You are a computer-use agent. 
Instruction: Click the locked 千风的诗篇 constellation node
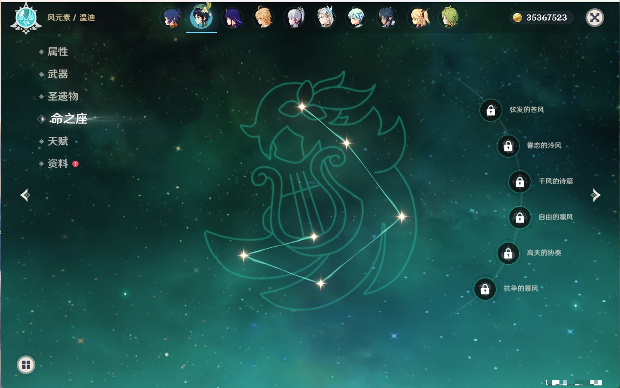click(520, 182)
